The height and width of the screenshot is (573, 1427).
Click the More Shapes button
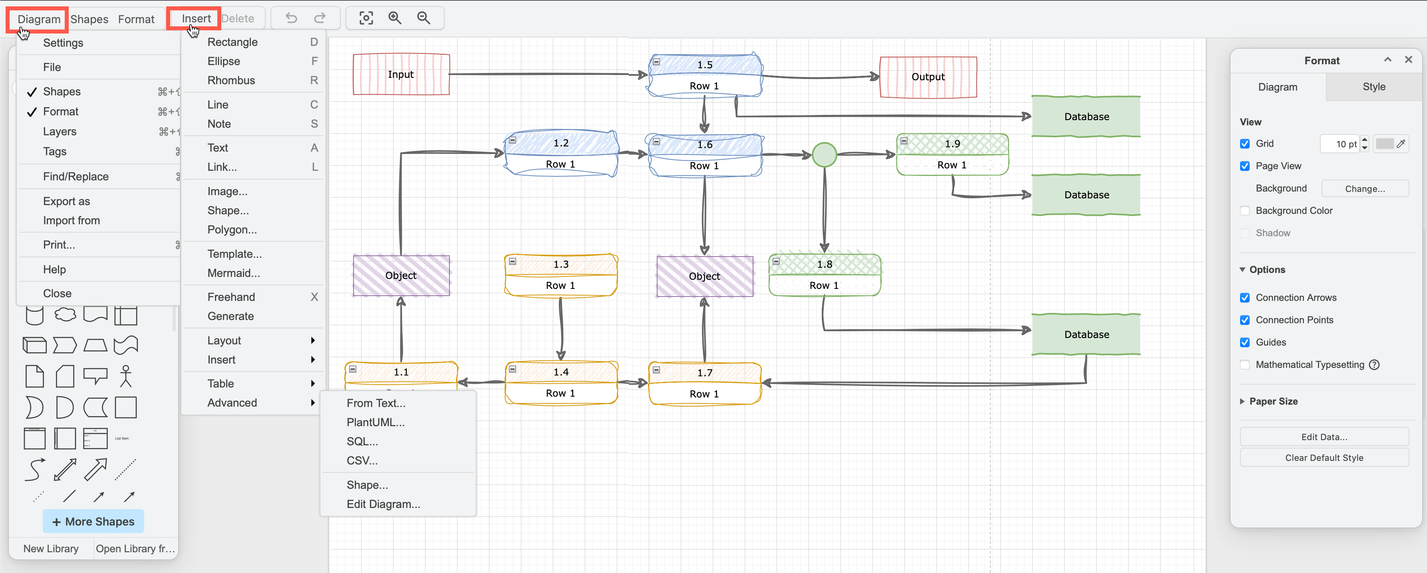pos(93,522)
